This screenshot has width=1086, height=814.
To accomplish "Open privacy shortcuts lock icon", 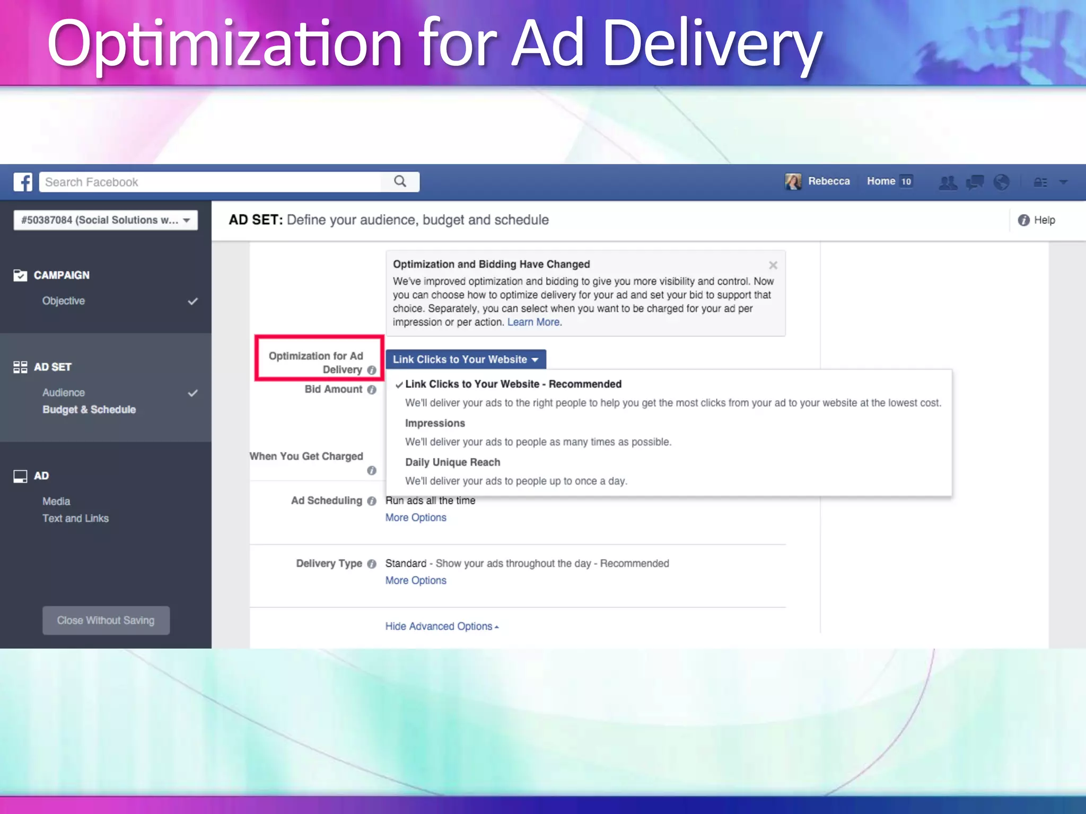I will point(1040,182).
